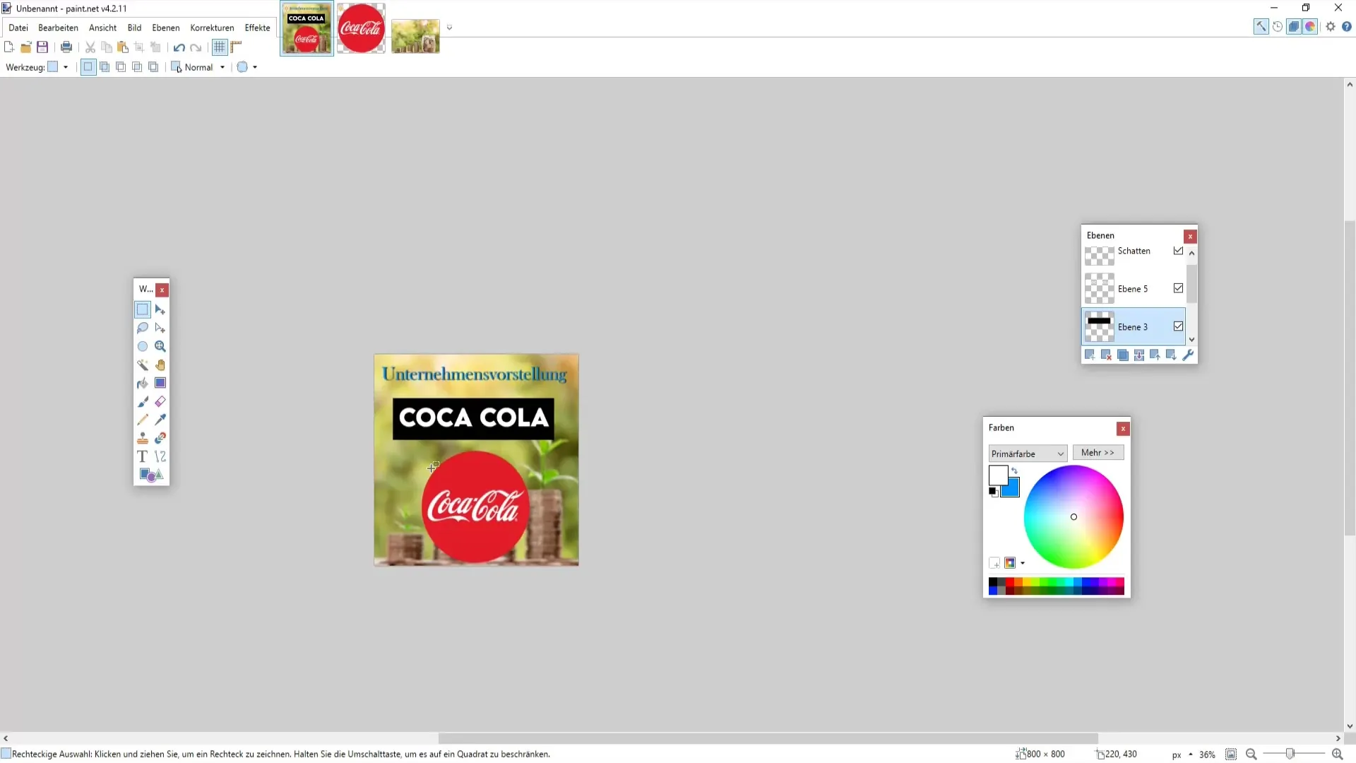Toggle the History window button top-right
The width and height of the screenshot is (1356, 763).
click(x=1278, y=27)
